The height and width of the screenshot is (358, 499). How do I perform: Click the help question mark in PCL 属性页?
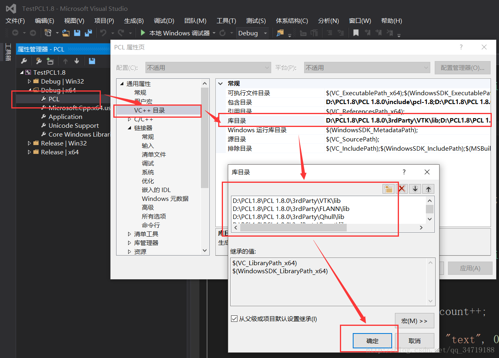point(461,47)
